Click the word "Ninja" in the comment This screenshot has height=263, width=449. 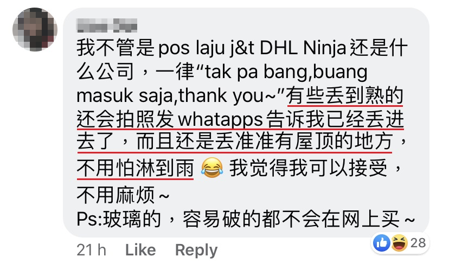tap(324, 48)
